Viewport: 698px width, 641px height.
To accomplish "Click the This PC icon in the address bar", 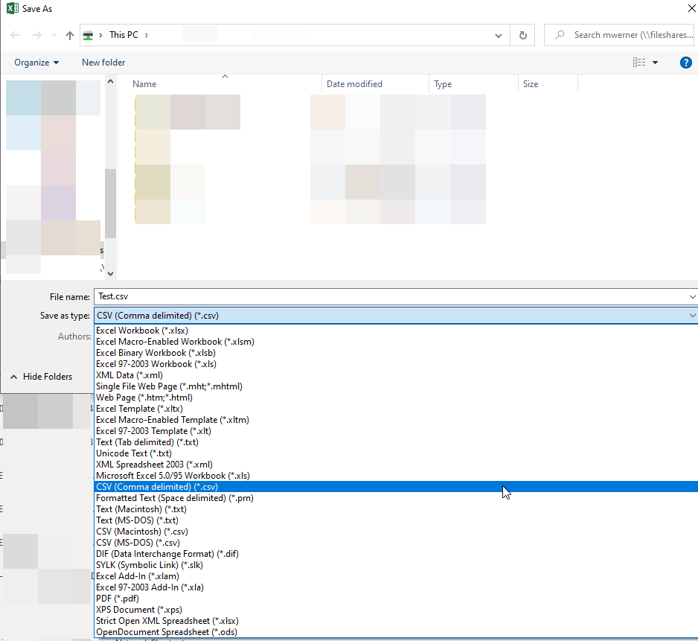I will click(x=86, y=34).
